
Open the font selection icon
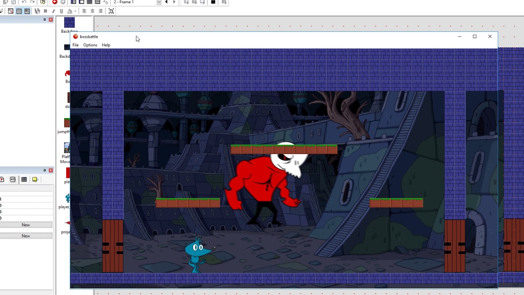(x=37, y=11)
